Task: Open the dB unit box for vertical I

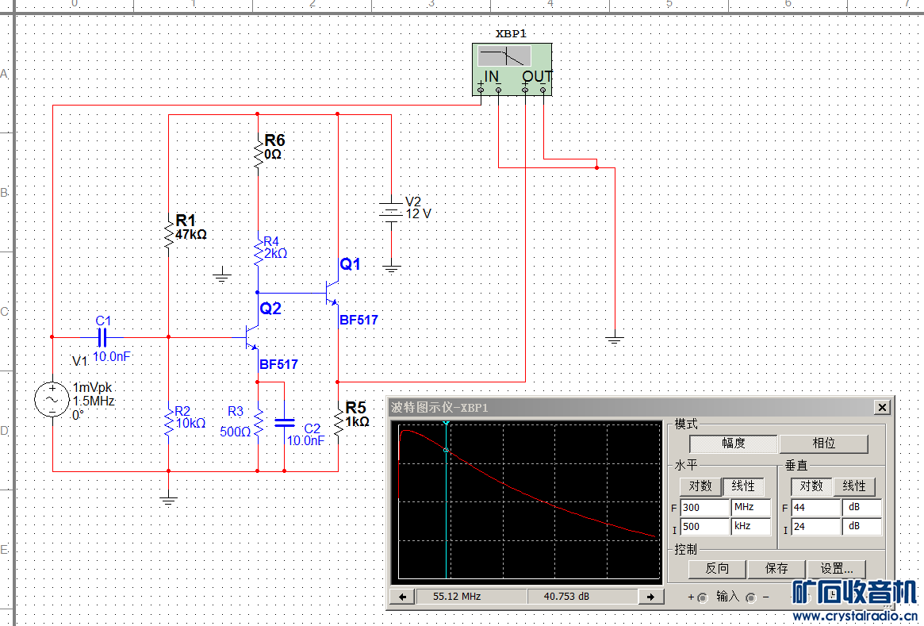Action: [x=862, y=526]
